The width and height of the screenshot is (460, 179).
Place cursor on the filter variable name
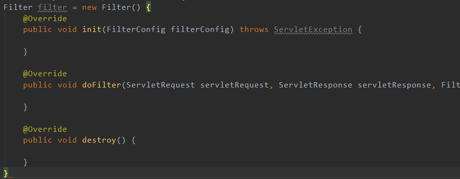coord(53,7)
